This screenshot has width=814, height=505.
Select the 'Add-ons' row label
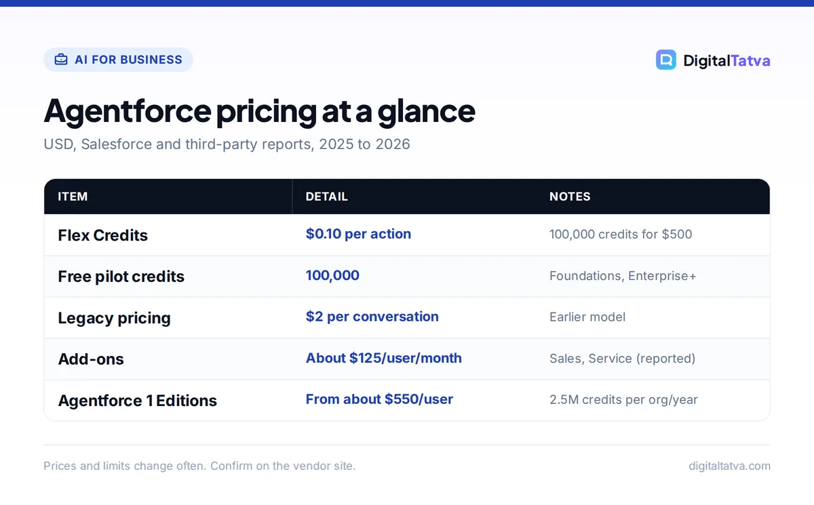pyautogui.click(x=91, y=359)
